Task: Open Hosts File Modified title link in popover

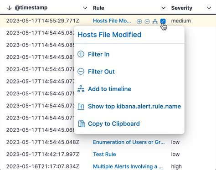Action: [x=109, y=35]
